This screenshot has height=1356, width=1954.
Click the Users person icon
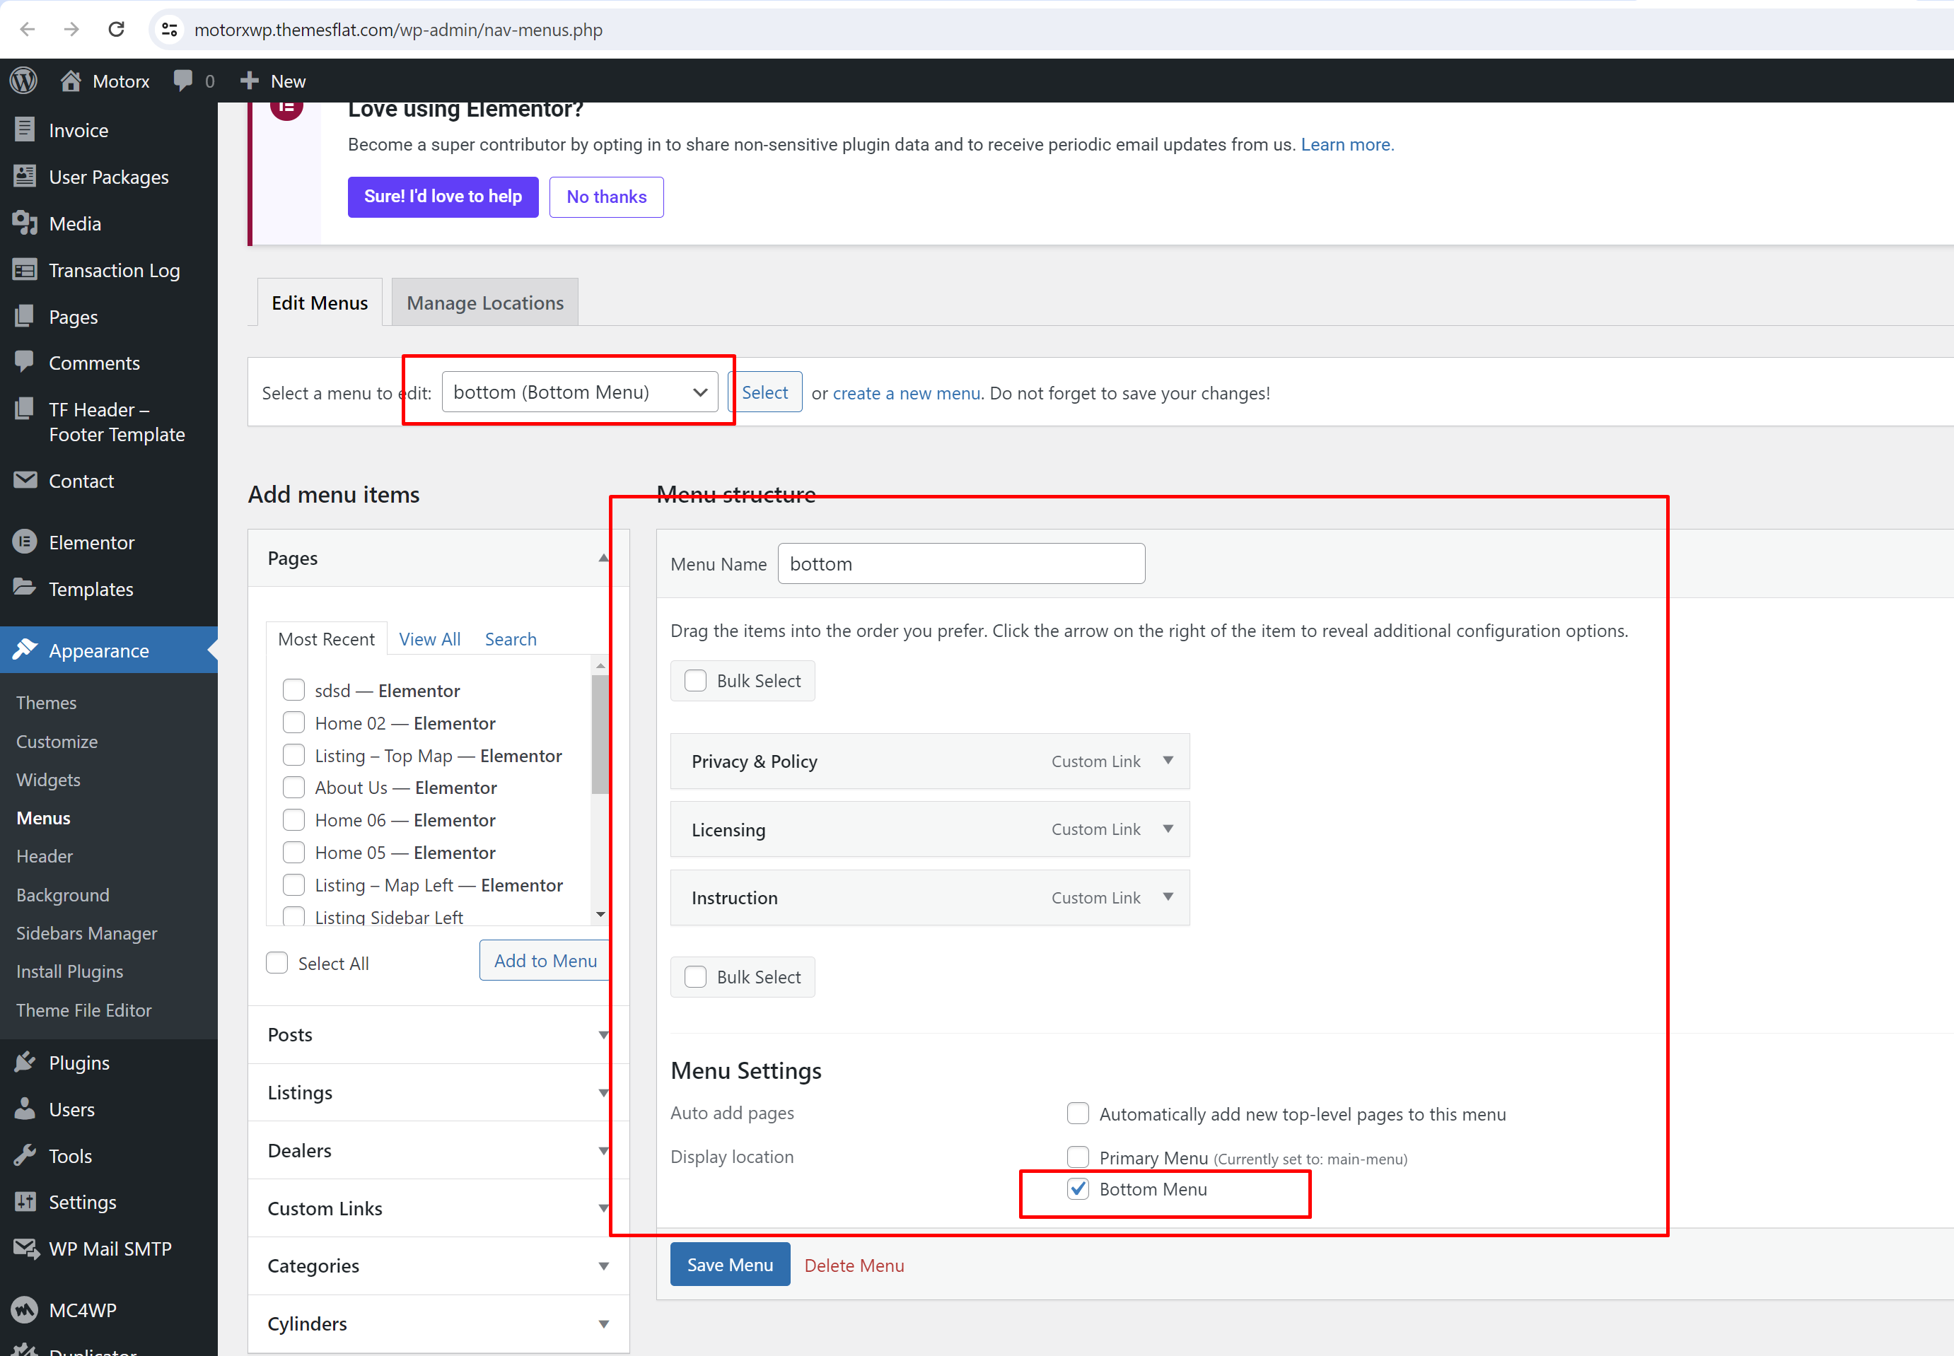(25, 1109)
